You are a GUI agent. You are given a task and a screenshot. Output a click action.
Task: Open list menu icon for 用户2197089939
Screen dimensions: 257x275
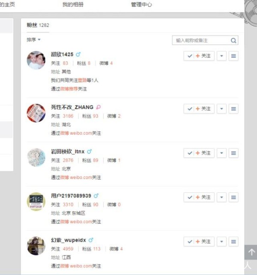coord(233,197)
